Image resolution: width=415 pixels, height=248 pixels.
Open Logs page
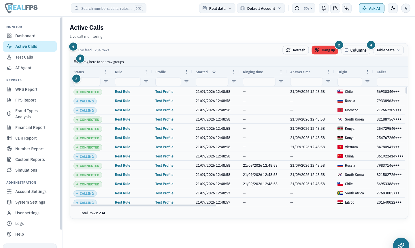coord(30,223)
